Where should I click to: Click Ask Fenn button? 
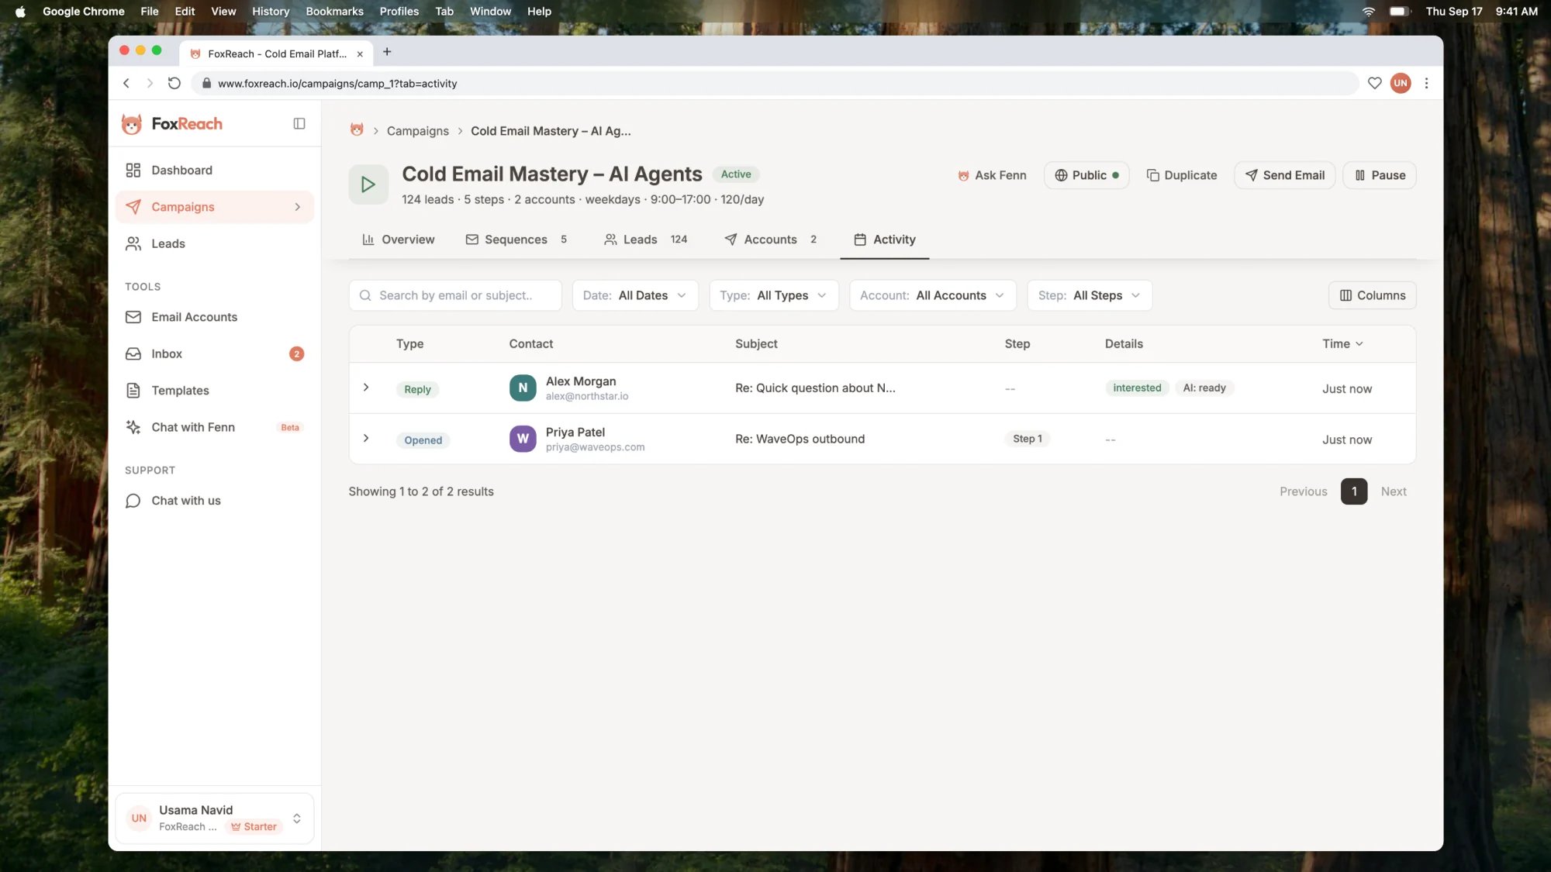[x=992, y=175]
